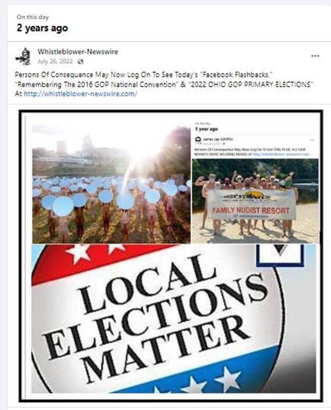Click the Whistleblower-Newswire profile avatar
This screenshot has width=331, height=410.
tap(23, 56)
